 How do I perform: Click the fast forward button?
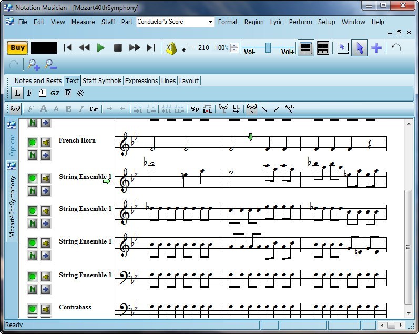[x=135, y=48]
